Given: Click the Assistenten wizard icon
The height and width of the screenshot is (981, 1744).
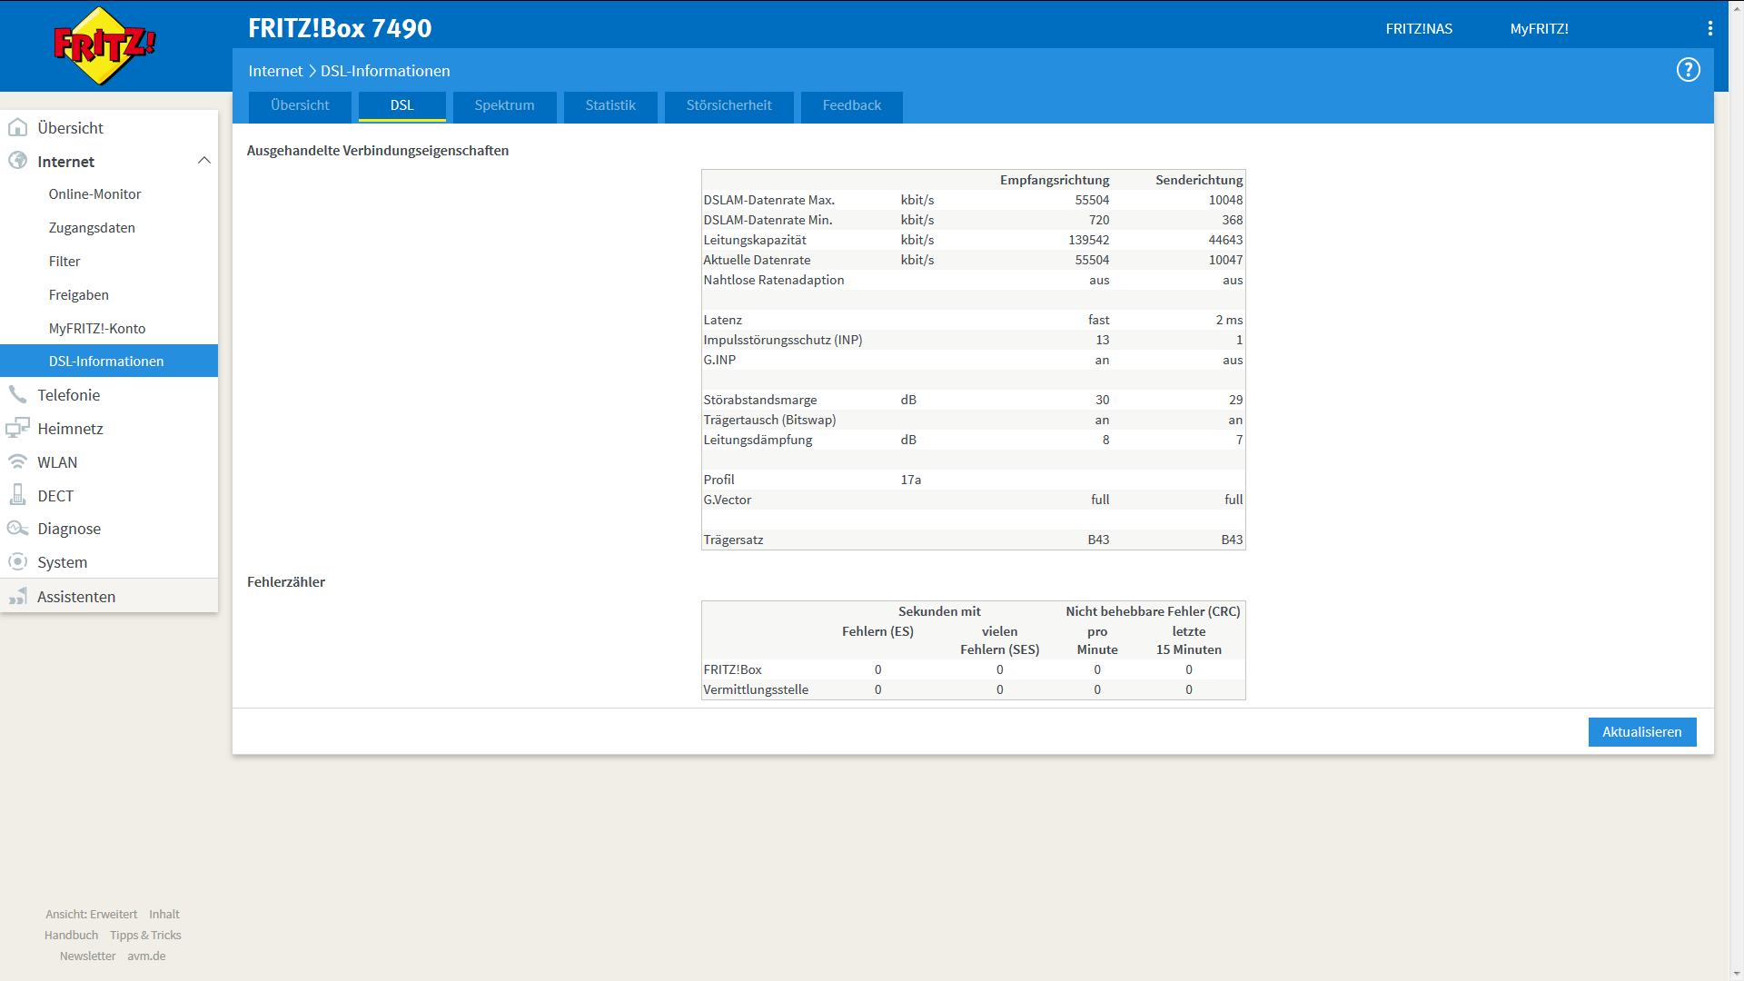Looking at the screenshot, I should pos(17,597).
